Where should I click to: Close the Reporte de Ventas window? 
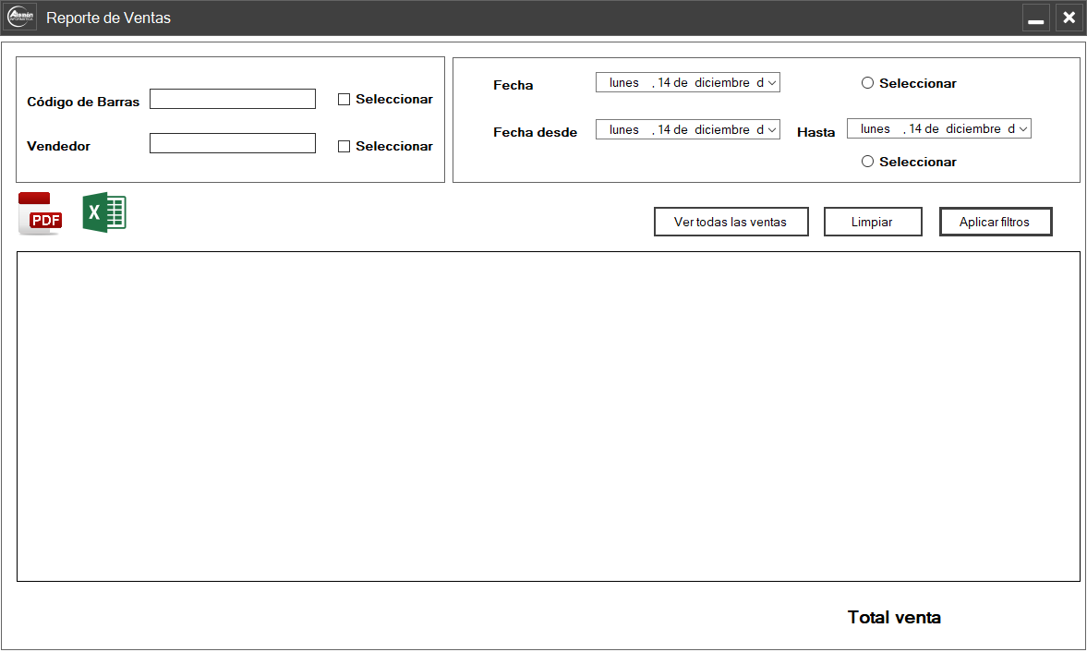pos(1069,18)
